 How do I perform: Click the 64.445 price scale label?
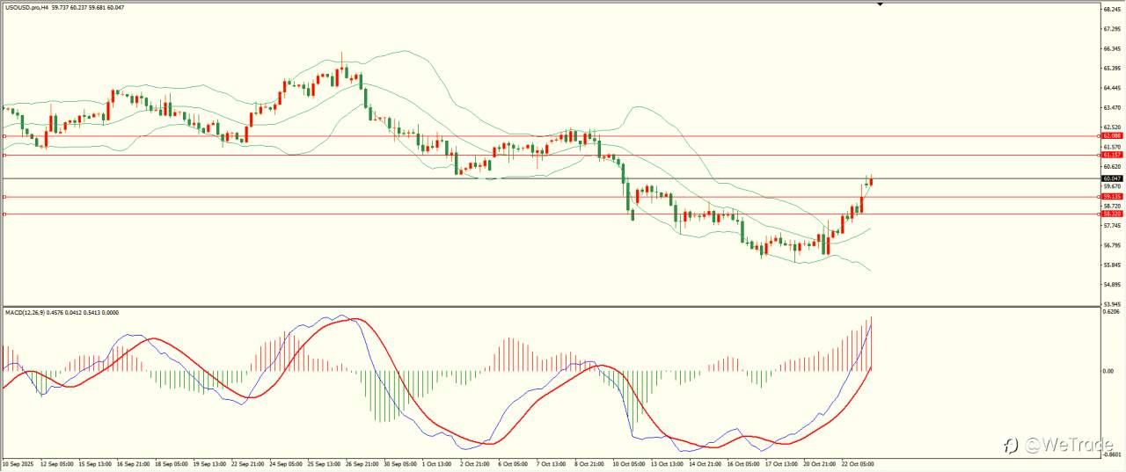tap(1112, 88)
